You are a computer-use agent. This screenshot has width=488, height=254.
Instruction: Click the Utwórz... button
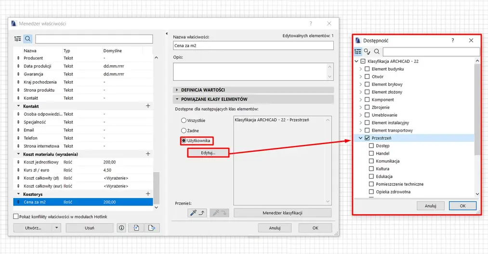(33, 228)
